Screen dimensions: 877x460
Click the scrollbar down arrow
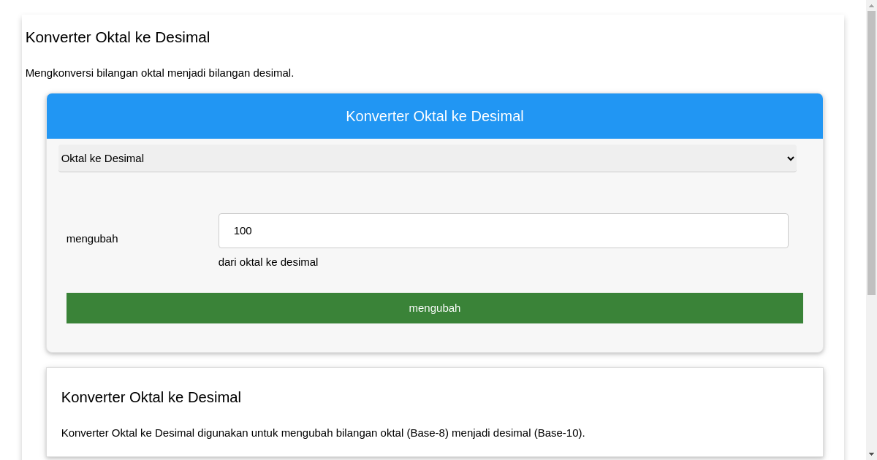870,454
